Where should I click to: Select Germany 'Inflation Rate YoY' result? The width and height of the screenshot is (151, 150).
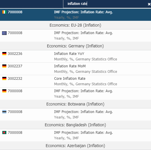(x=75, y=56)
